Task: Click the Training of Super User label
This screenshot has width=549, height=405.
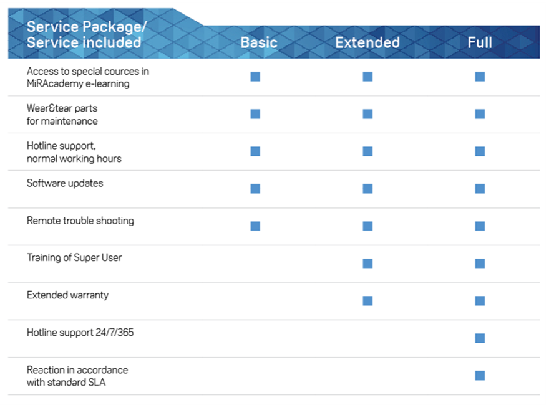Action: pyautogui.click(x=74, y=258)
